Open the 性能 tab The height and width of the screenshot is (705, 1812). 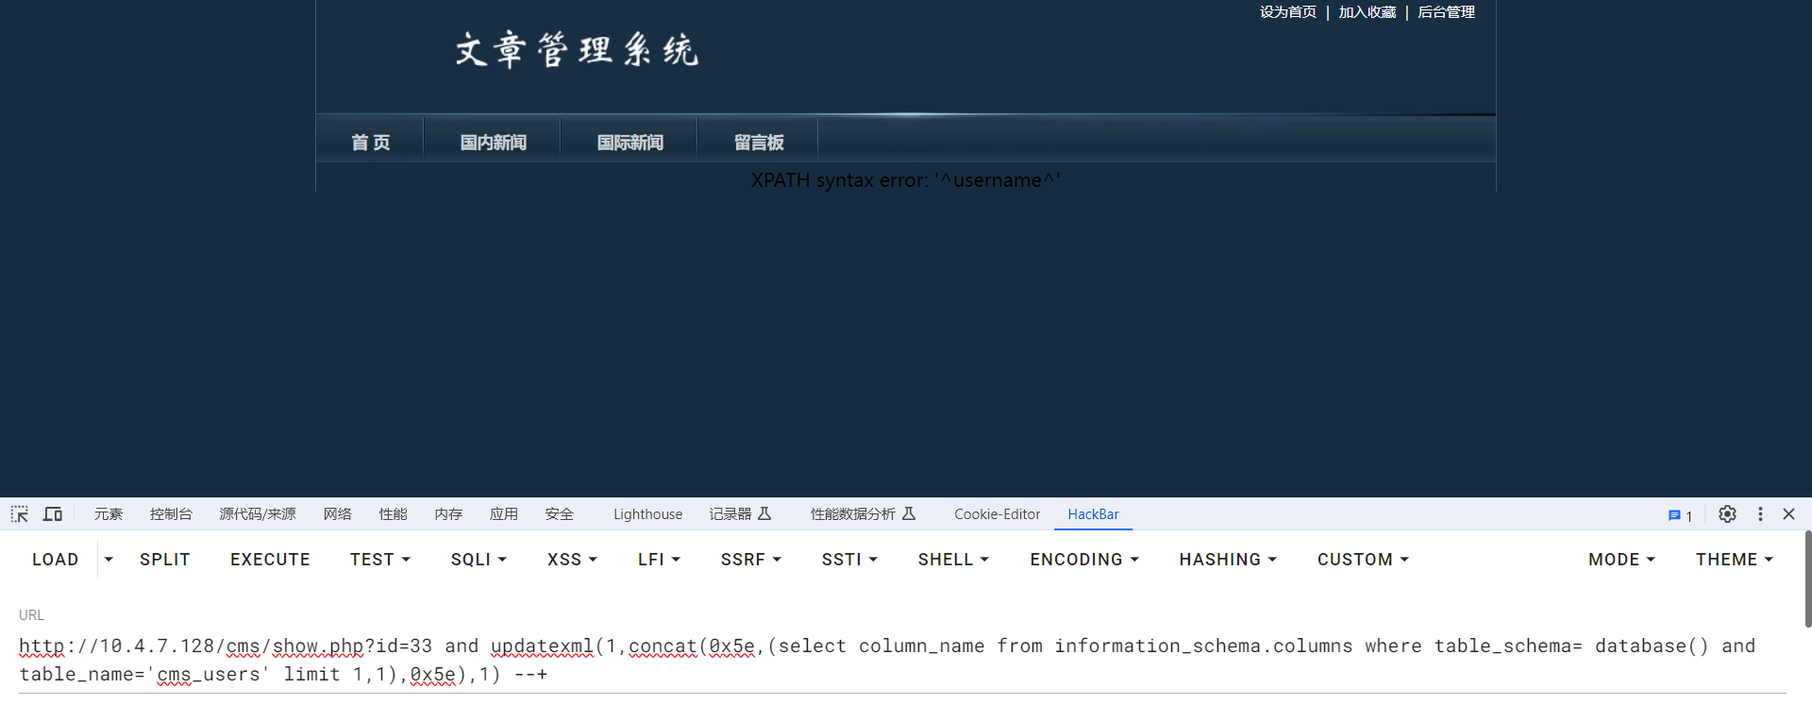pos(393,514)
